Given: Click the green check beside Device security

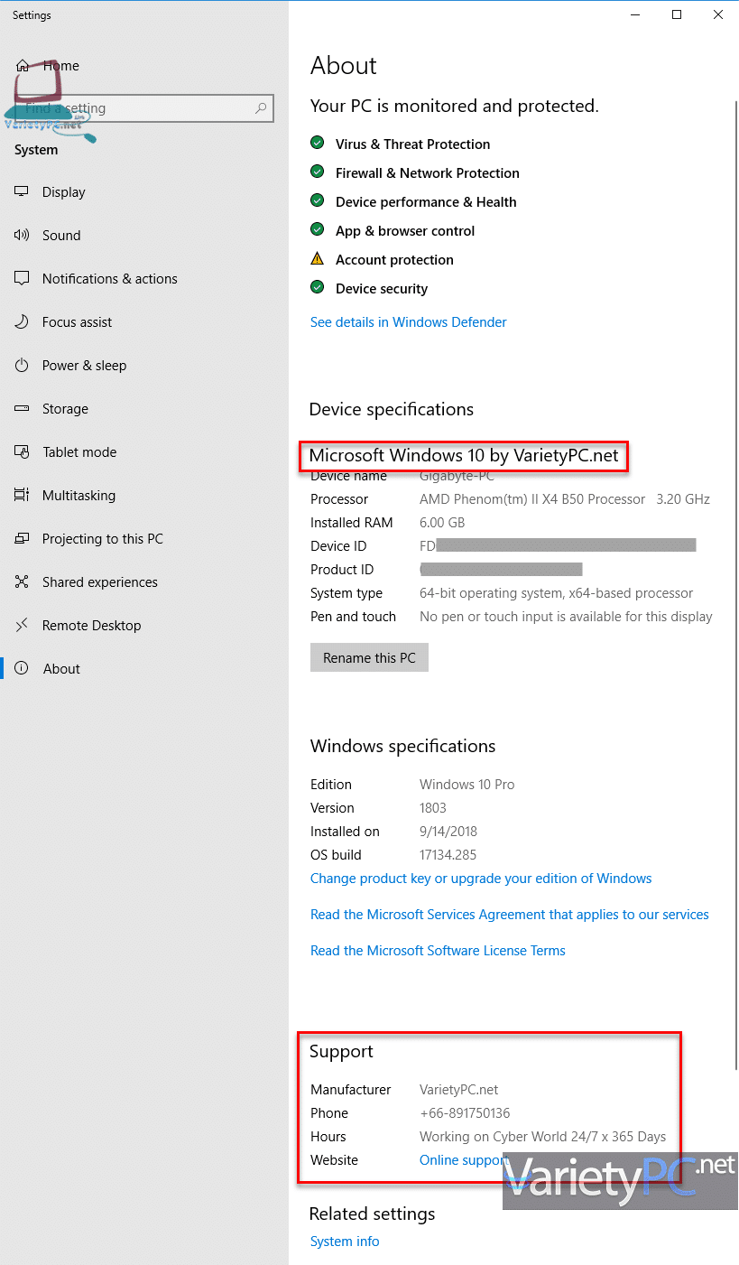Looking at the screenshot, I should click(x=317, y=288).
